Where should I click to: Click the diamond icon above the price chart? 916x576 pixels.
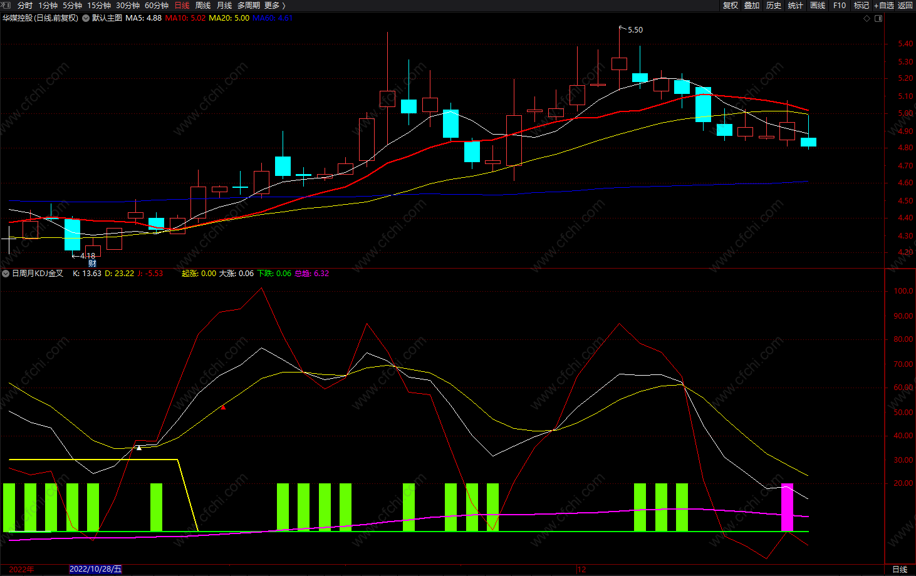tap(867, 18)
